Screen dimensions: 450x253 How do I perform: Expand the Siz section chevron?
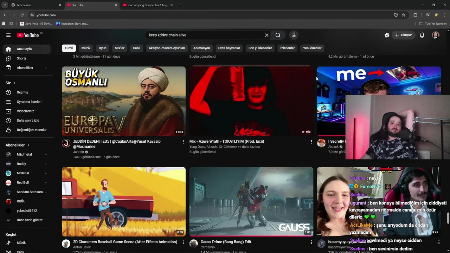pos(14,83)
